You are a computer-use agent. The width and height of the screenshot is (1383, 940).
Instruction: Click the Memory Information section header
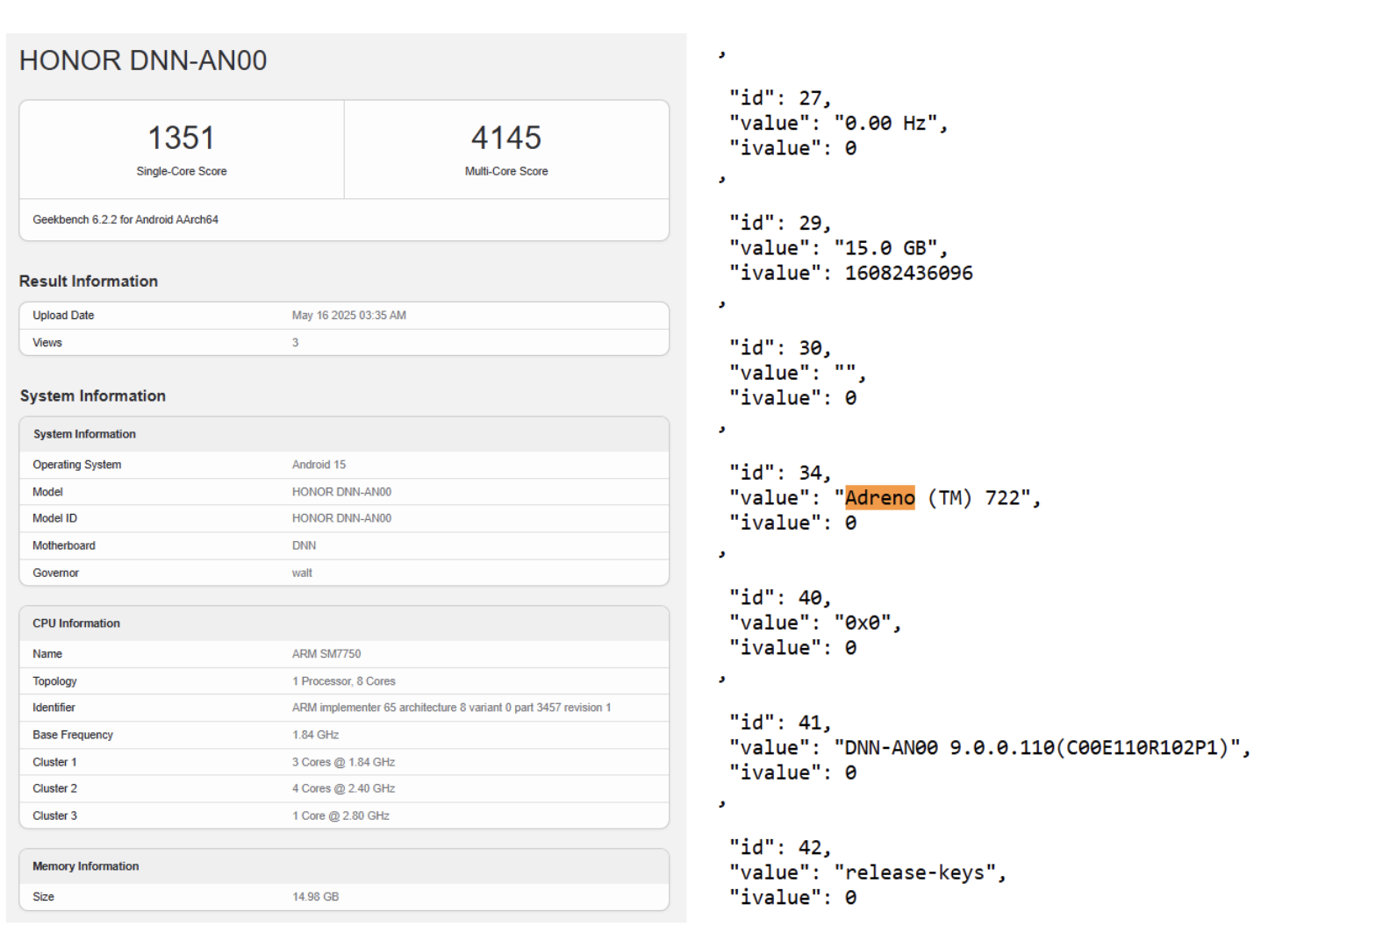click(x=86, y=866)
